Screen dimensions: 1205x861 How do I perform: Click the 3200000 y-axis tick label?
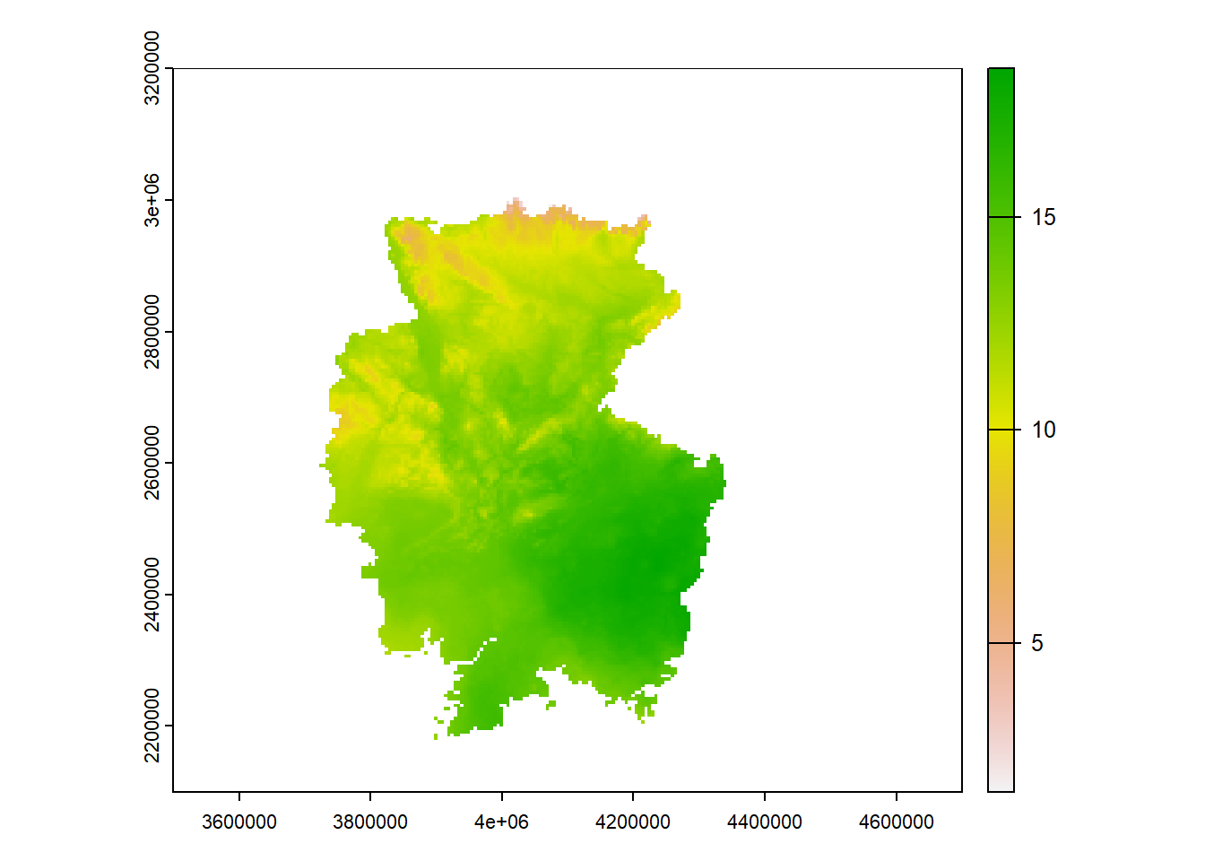point(152,68)
